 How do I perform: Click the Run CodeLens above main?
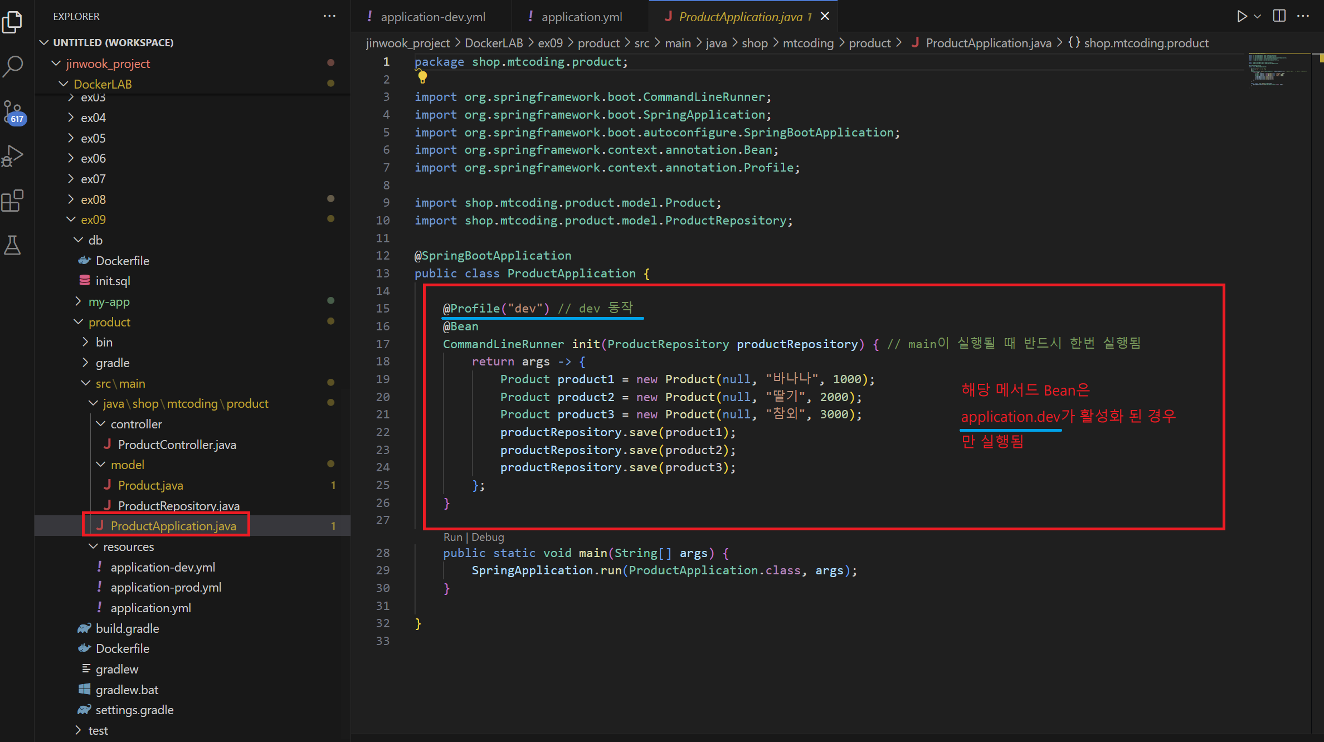[x=452, y=537]
